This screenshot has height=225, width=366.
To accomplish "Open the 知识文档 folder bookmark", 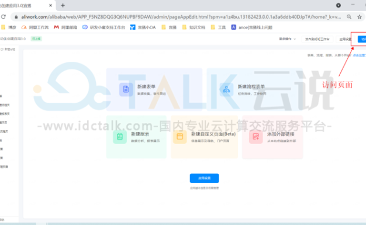I will pos(194,27).
